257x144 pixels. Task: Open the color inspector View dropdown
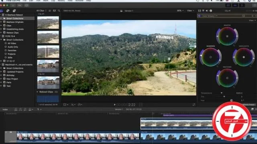(252, 20)
